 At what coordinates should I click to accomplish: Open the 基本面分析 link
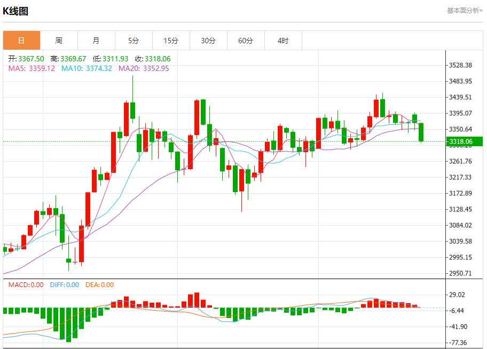coord(464,11)
